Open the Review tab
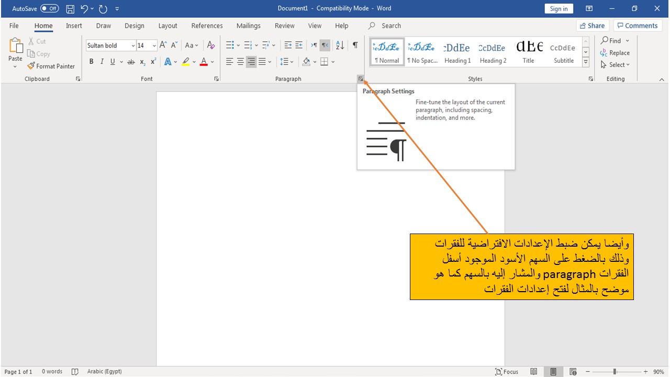This screenshot has width=670, height=377. tap(284, 25)
